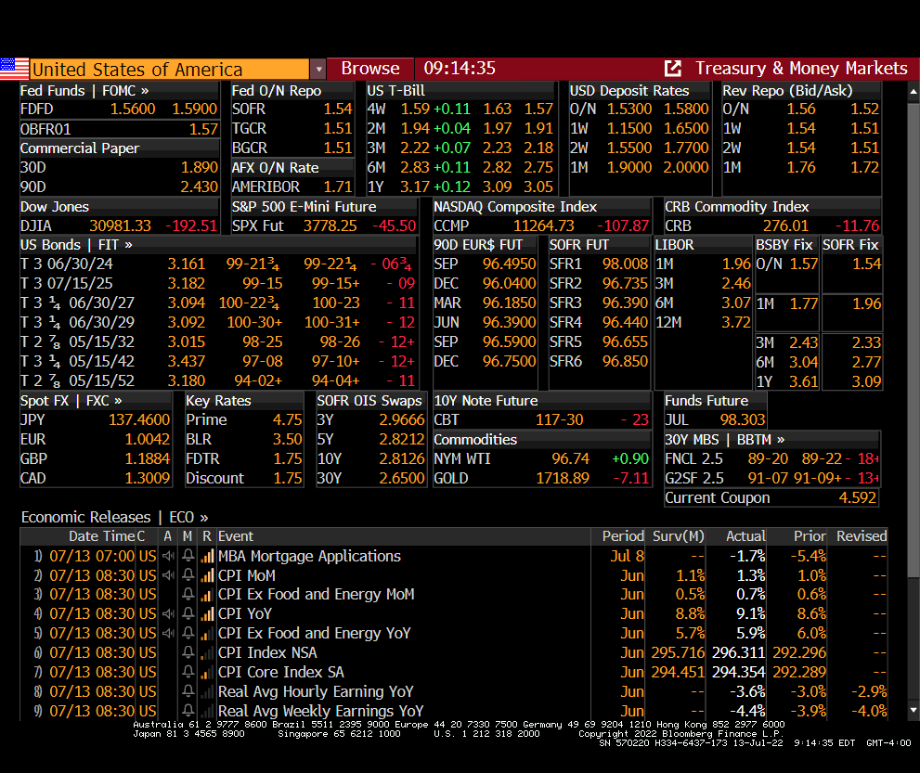Toggle the alert bell for CPI MoM
This screenshot has height=773, width=920.
coord(188,574)
